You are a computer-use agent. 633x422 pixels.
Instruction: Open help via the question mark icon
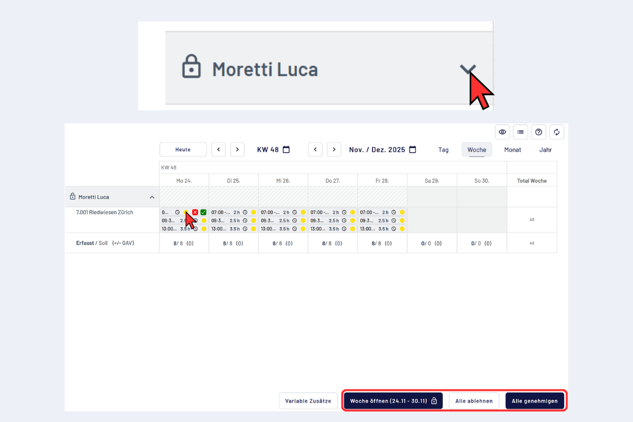[539, 132]
